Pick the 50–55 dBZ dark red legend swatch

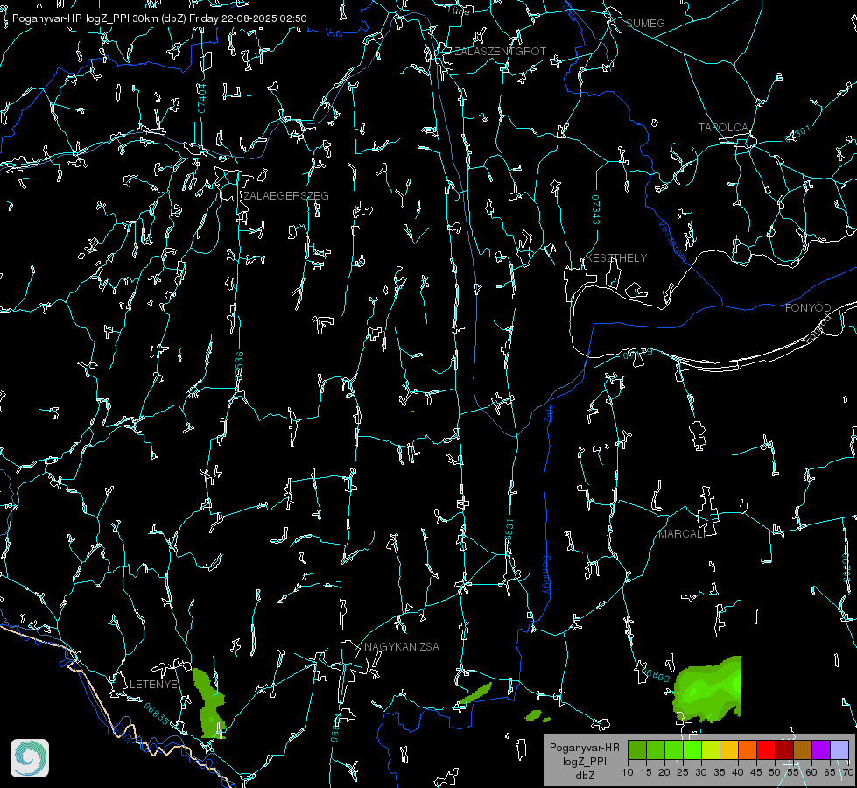783,749
